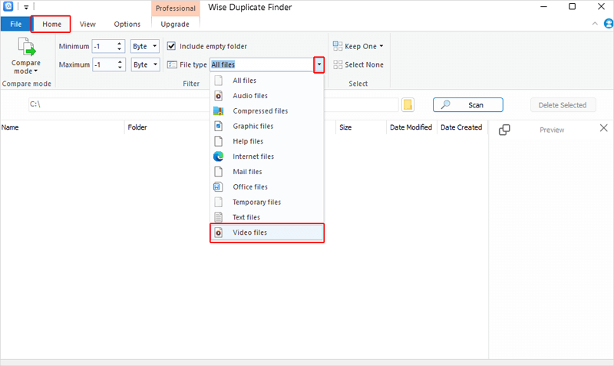Choose Compressed files in the dropdown list

[x=267, y=110]
